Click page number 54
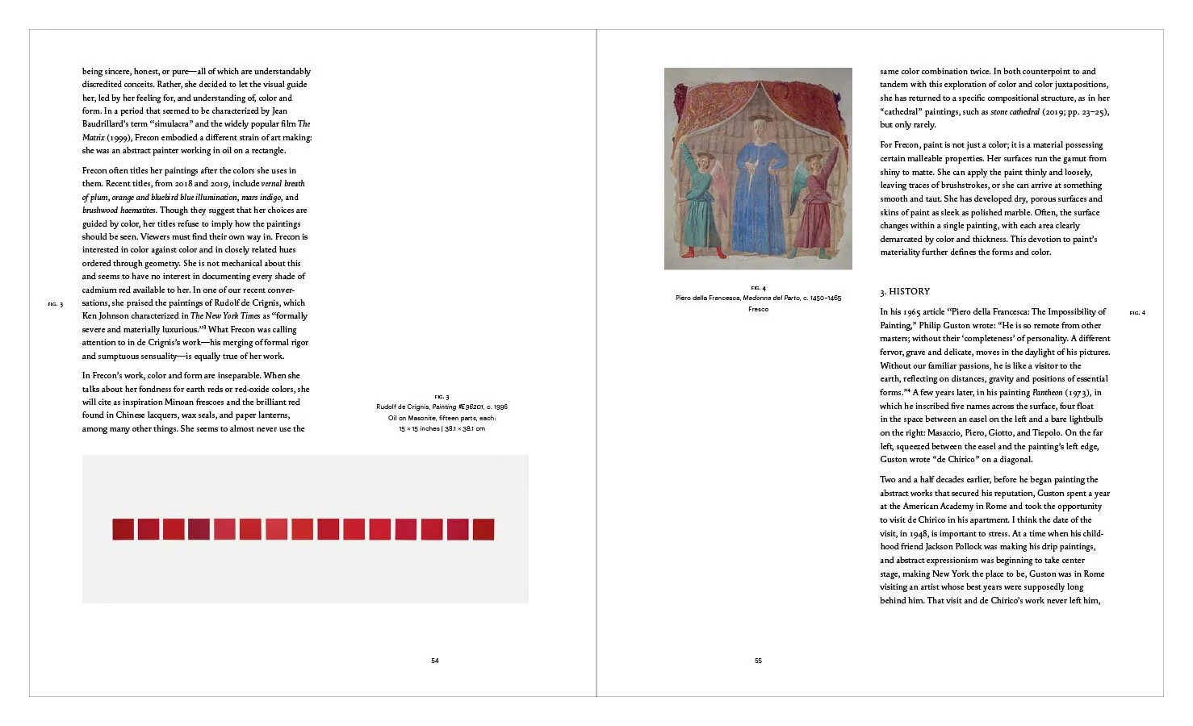Screen dimensions: 1193x726 click(x=435, y=661)
